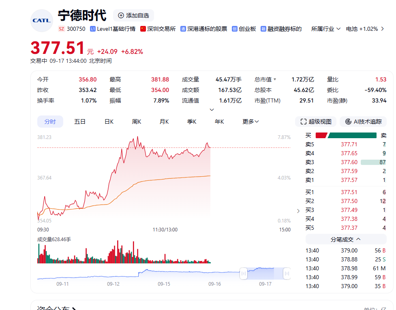The image size is (396, 310).
Task: Click trade row 378.98 with 61 M
Action: (x=346, y=268)
